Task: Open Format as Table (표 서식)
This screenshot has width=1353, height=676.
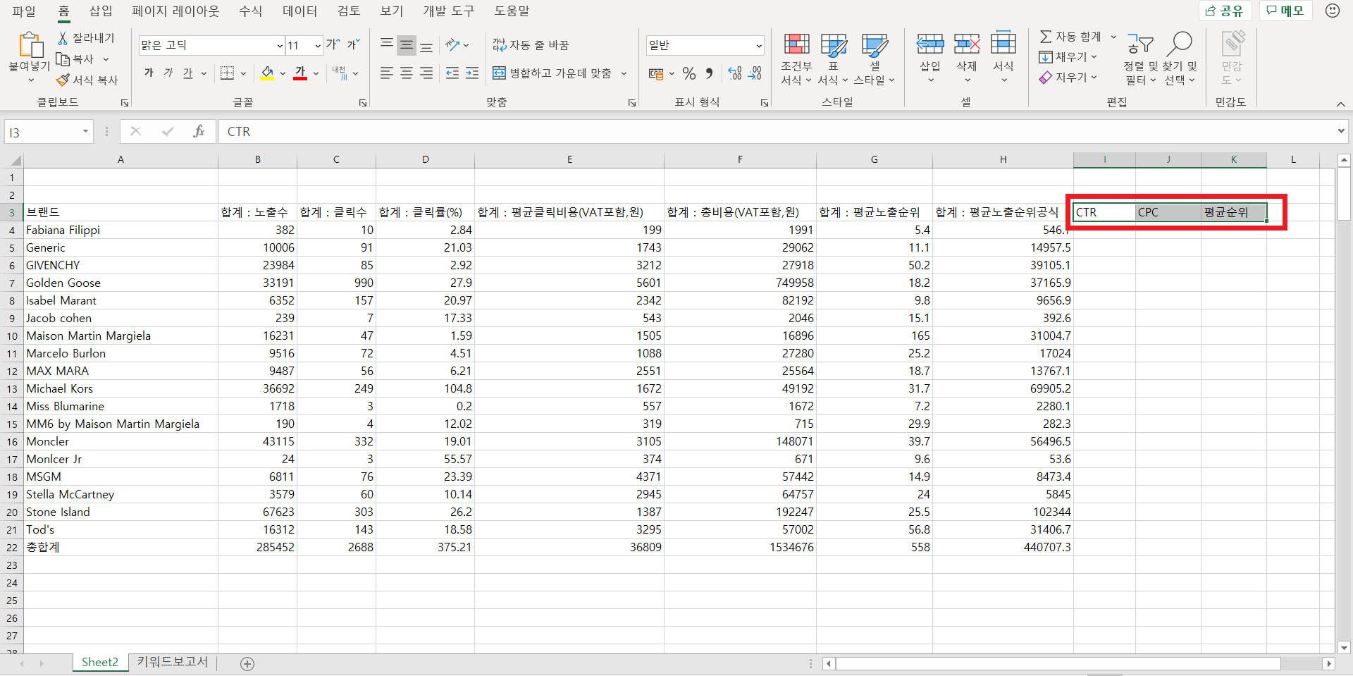Action: click(833, 60)
